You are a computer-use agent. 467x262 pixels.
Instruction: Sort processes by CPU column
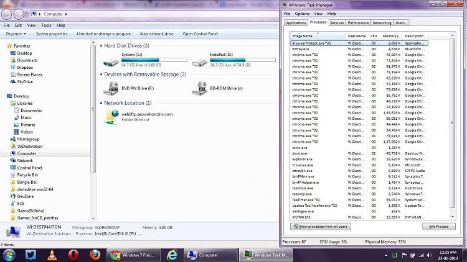[374, 36]
